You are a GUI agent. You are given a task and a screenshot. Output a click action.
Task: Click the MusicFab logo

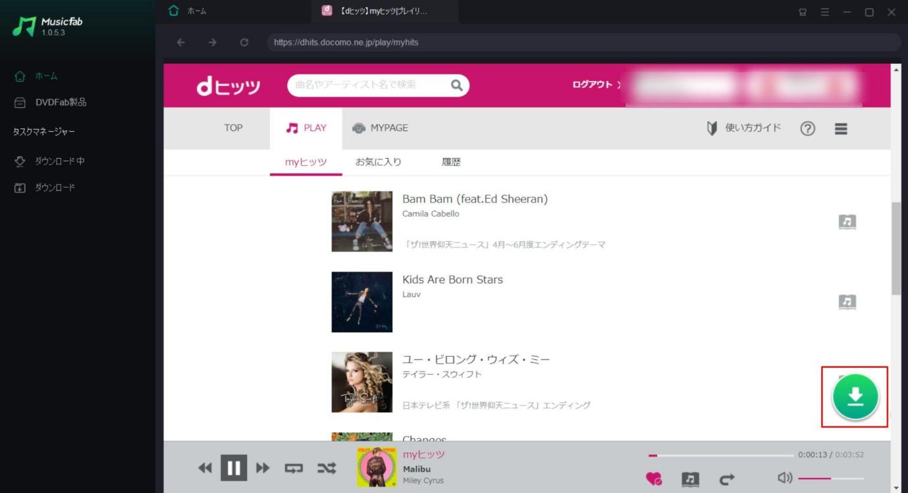(x=47, y=26)
